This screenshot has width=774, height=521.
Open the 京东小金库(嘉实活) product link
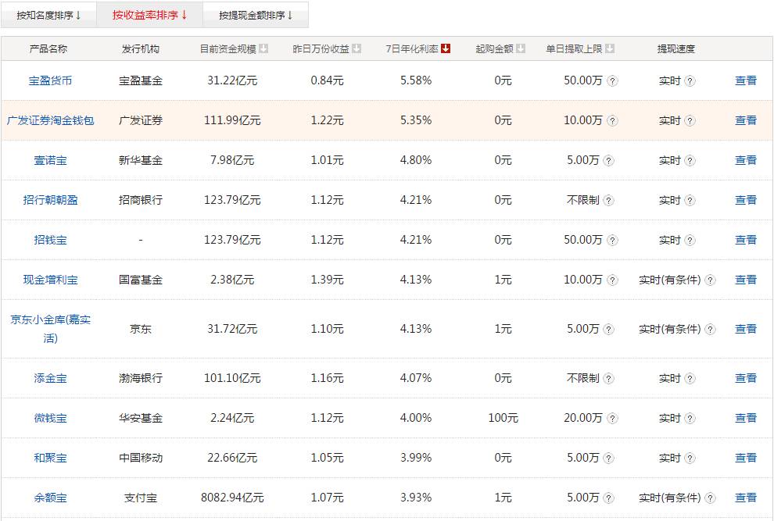(50, 329)
